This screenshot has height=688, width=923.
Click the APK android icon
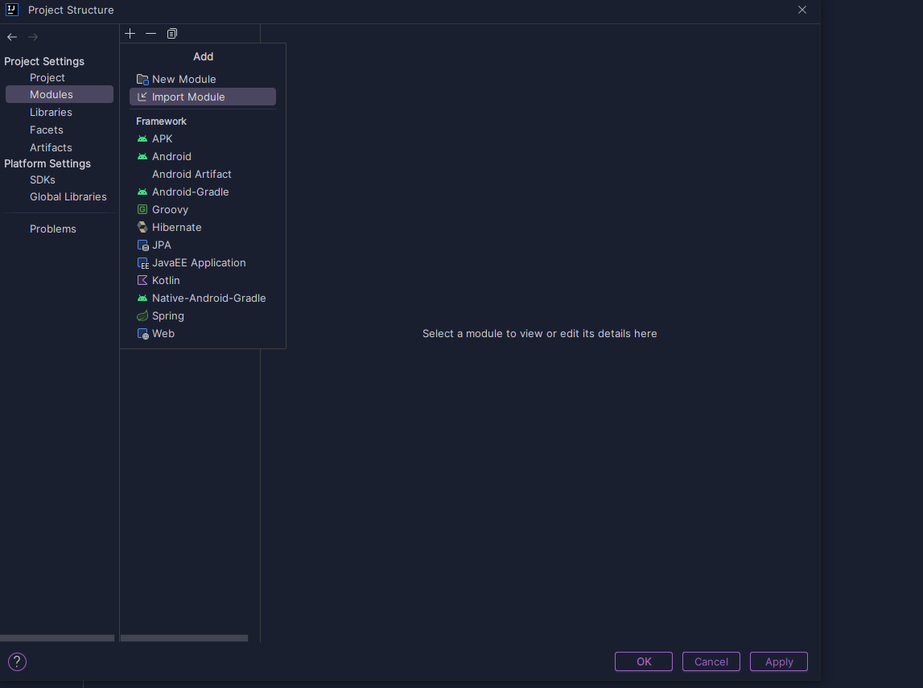tap(142, 139)
